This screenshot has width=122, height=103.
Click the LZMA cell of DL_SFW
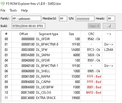click(109, 50)
